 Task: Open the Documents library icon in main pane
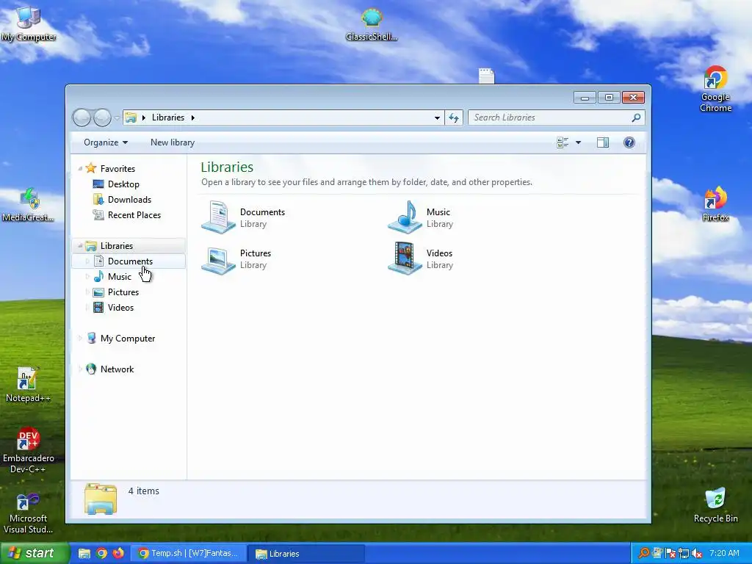(218, 217)
